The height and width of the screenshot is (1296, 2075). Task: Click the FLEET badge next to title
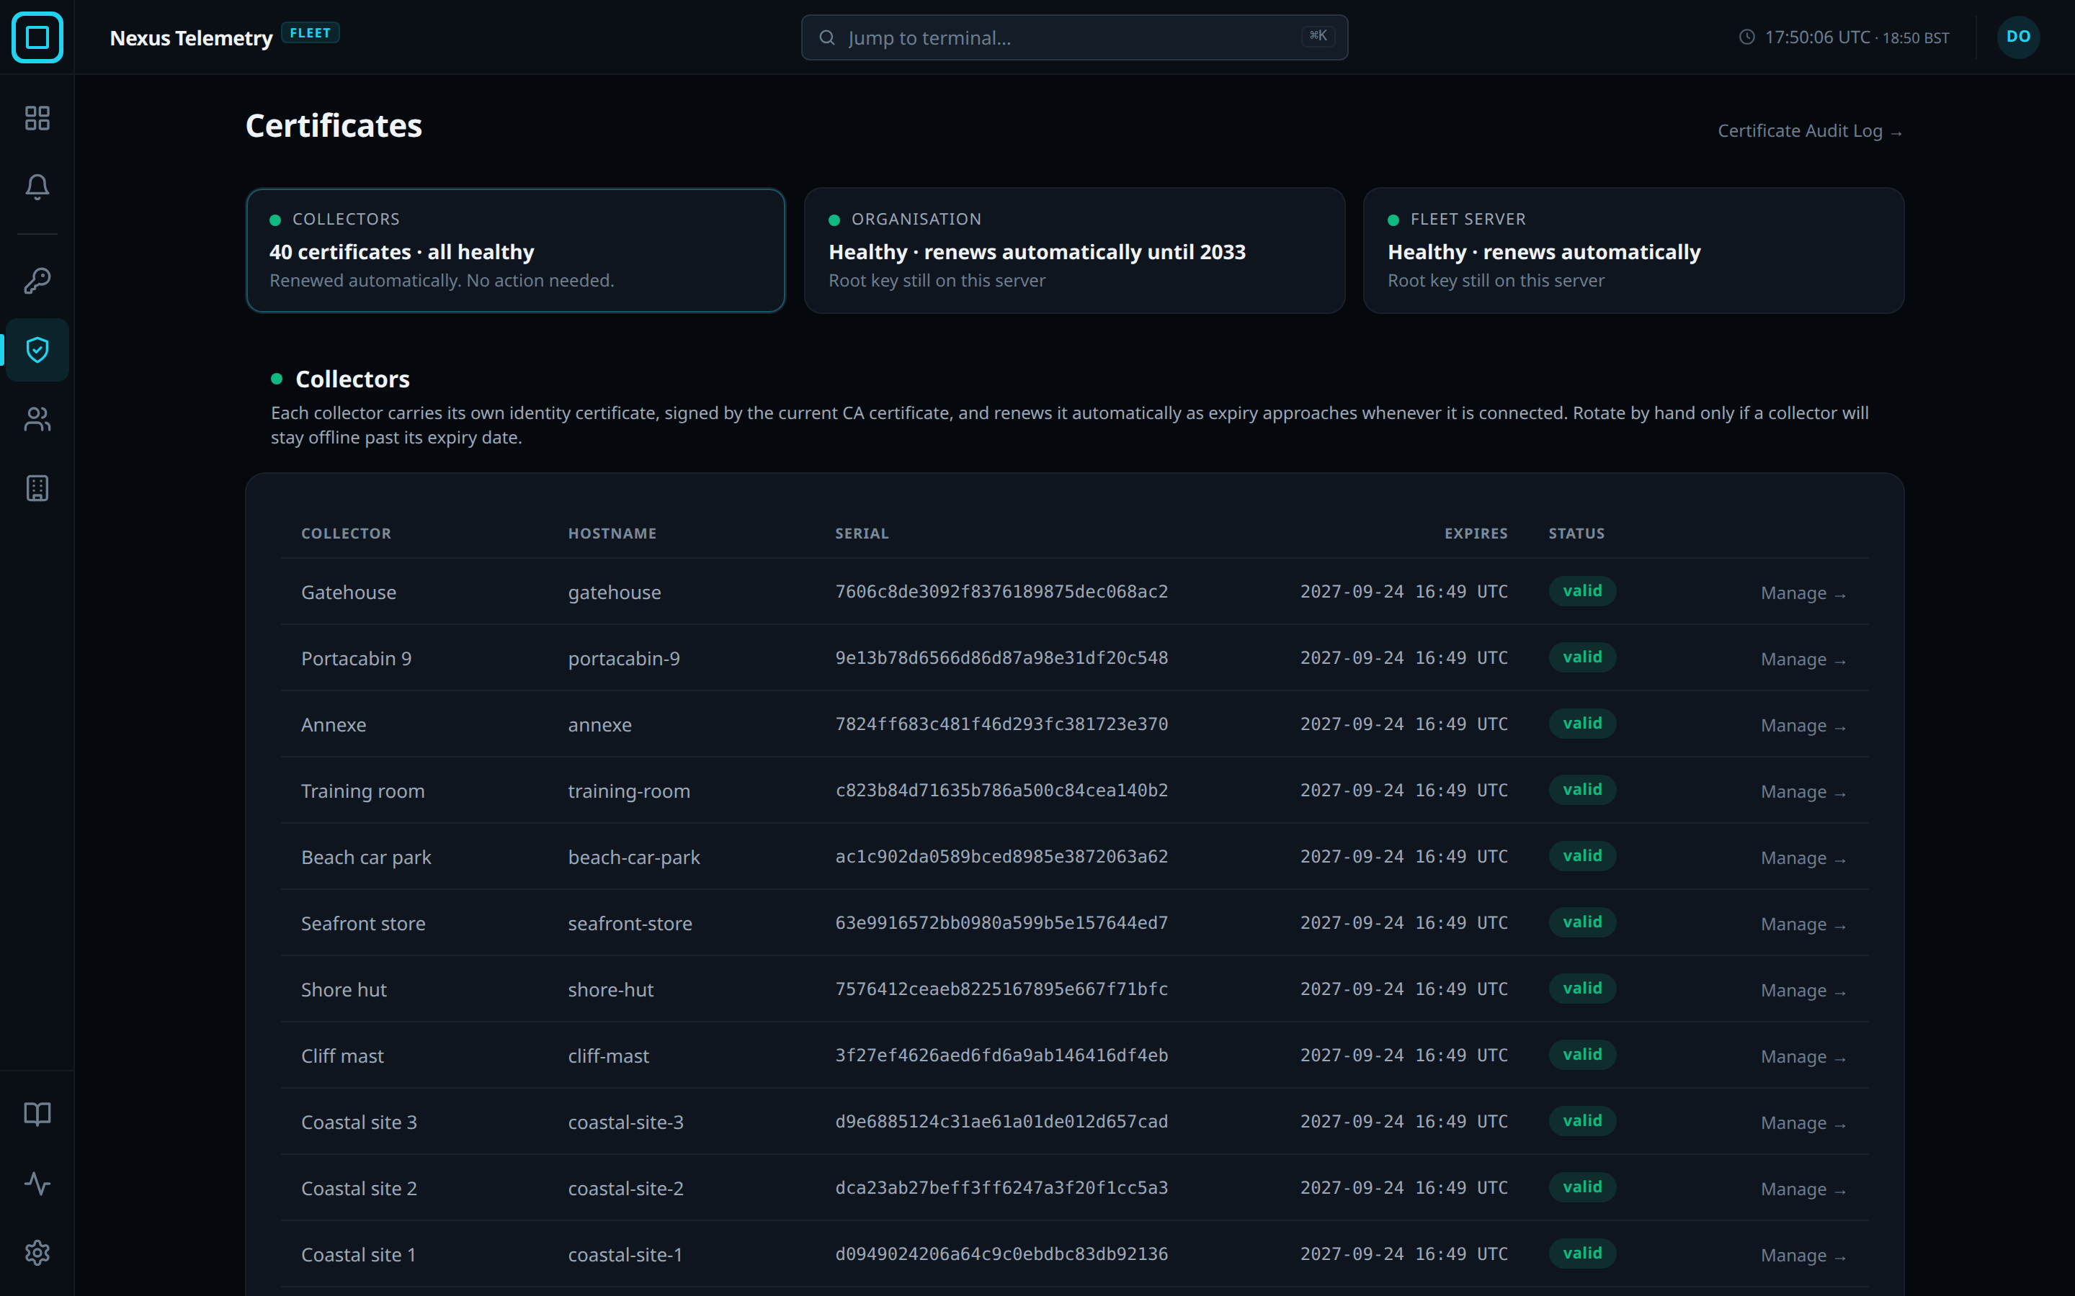click(311, 32)
